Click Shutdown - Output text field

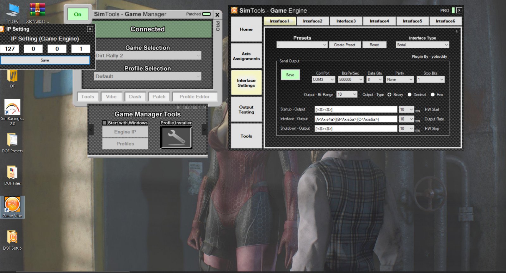pos(356,128)
